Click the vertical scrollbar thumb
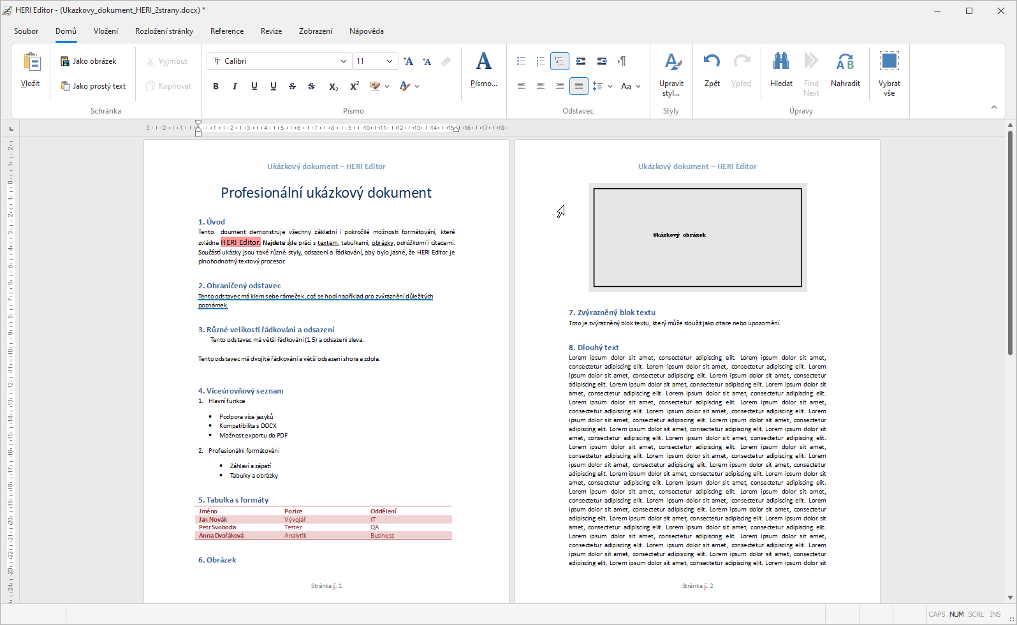The width and height of the screenshot is (1017, 625). 1010,242
